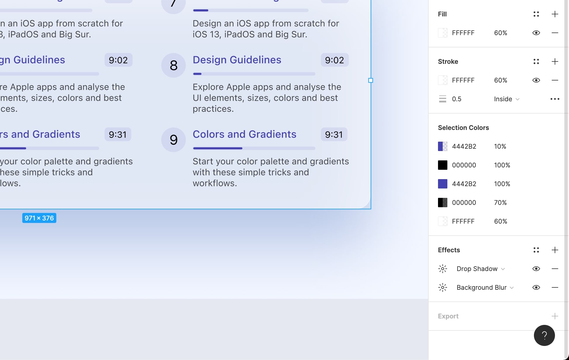Select the 4442B2 color swatch at 10%
The width and height of the screenshot is (569, 360).
coord(442,146)
